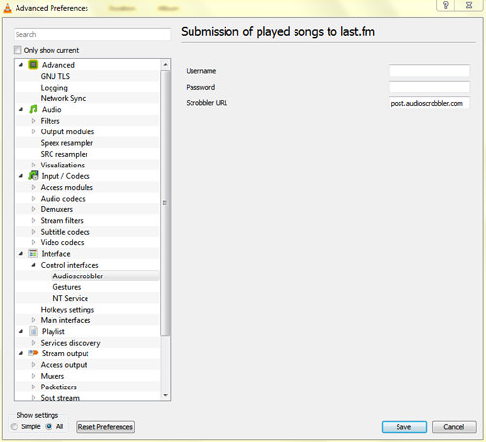The width and height of the screenshot is (486, 442).
Task: Expand the Services discovery arrow
Action: [33, 343]
